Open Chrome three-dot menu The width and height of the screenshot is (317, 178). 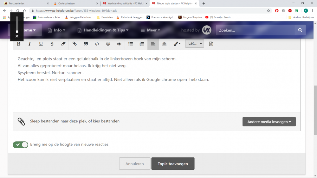(x=312, y=11)
